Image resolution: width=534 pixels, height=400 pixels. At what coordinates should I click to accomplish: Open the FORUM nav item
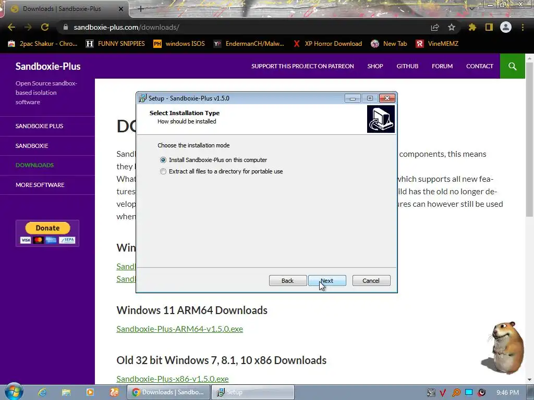coord(442,66)
